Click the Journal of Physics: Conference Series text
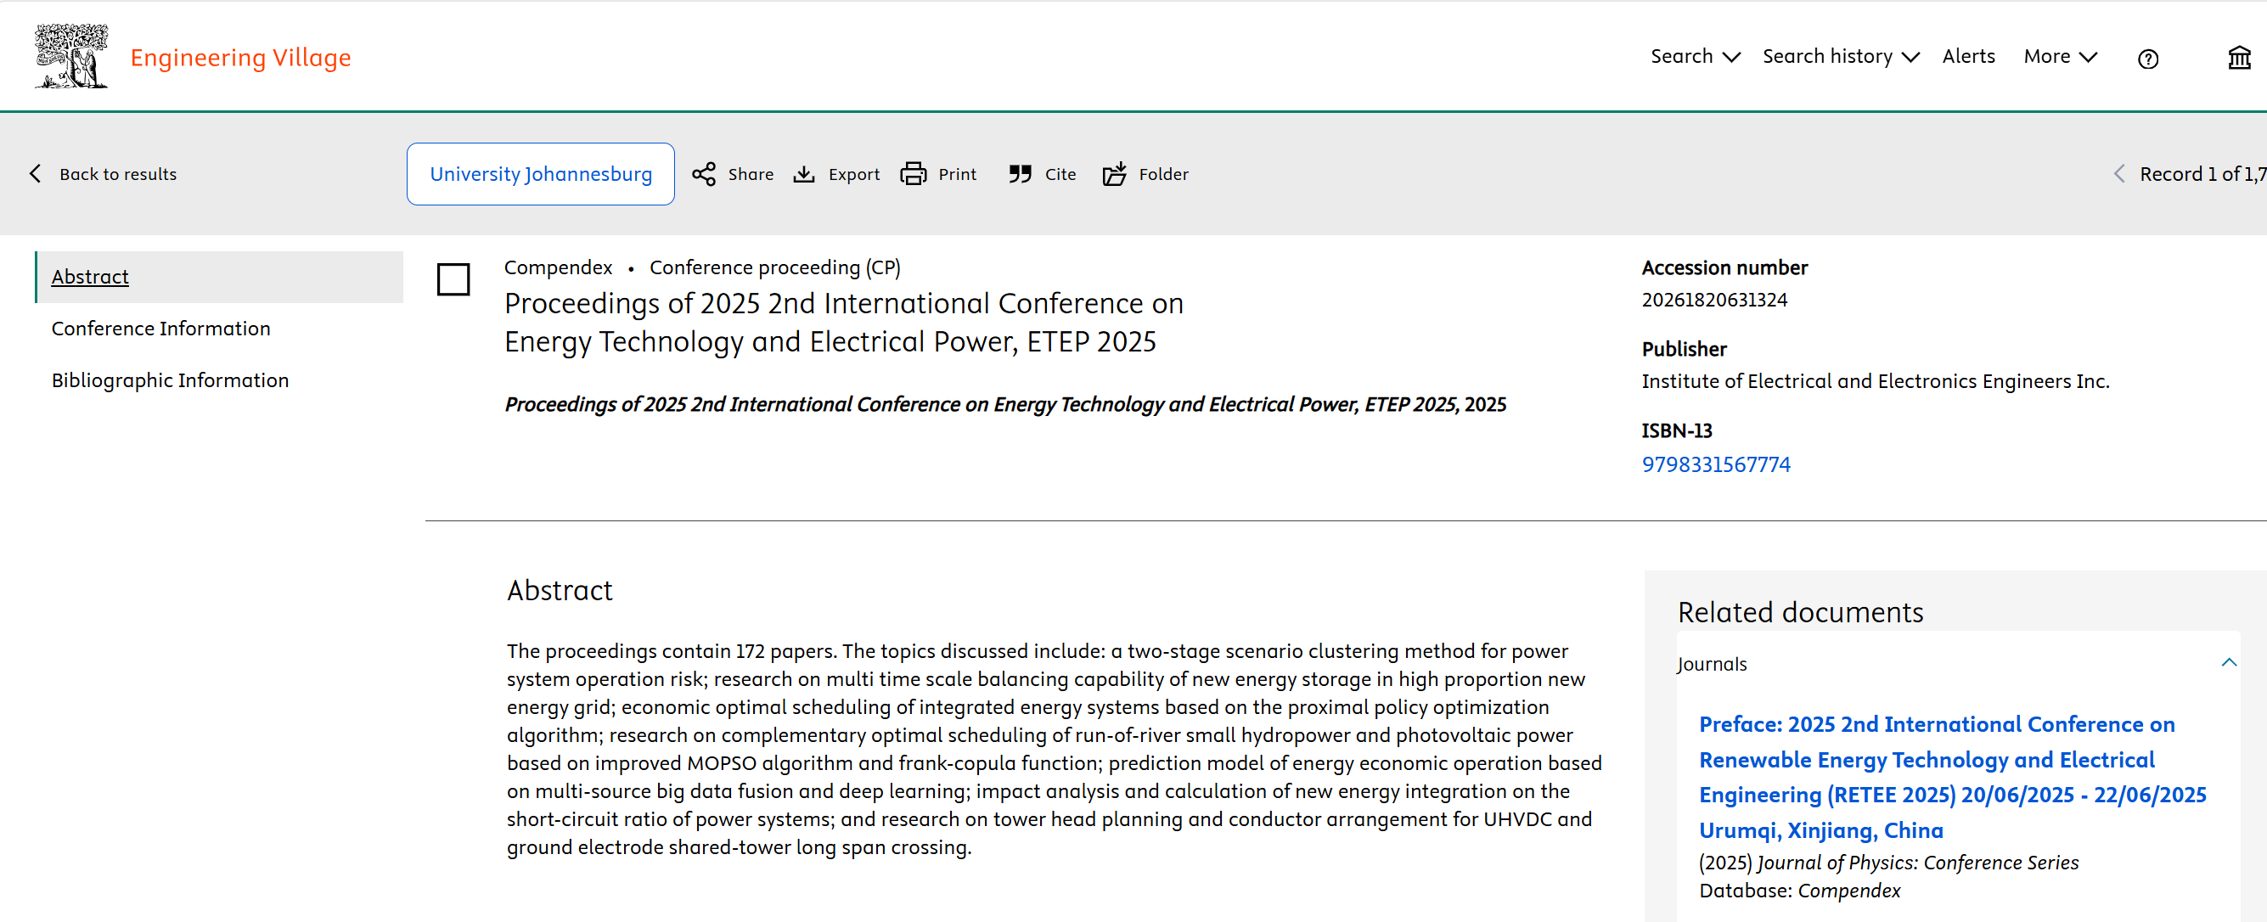This screenshot has height=922, width=2267. (1919, 863)
